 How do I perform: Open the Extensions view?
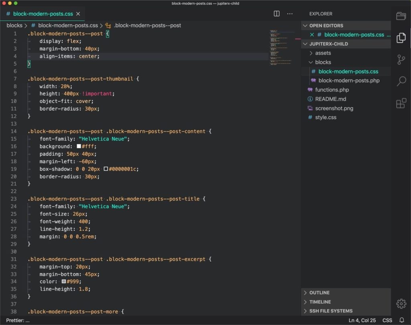(401, 104)
